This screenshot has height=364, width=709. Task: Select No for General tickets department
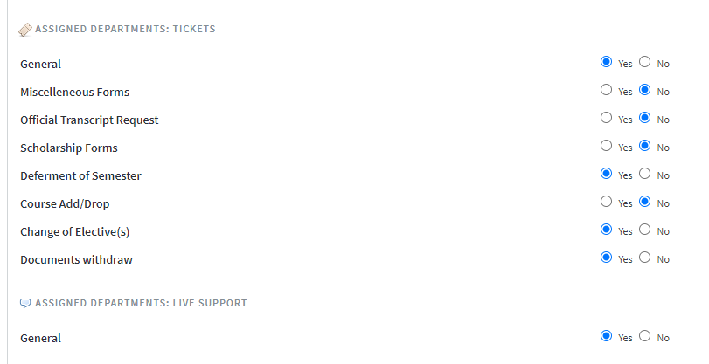[x=645, y=61]
